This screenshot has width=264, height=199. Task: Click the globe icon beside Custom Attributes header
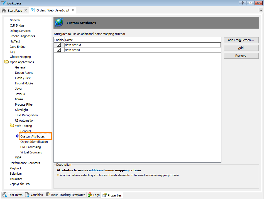pyautogui.click(x=59, y=22)
